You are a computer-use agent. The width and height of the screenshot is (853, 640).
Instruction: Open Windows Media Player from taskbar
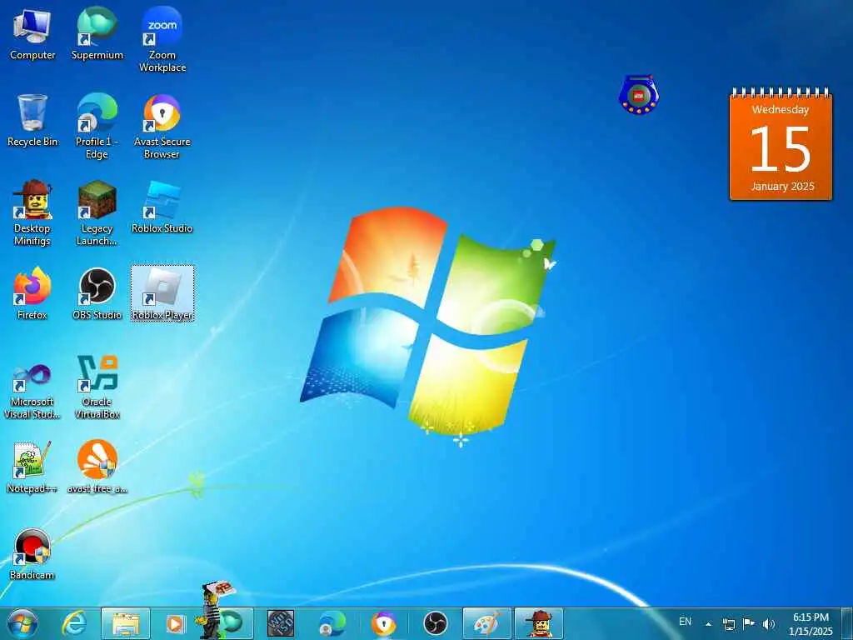click(175, 623)
